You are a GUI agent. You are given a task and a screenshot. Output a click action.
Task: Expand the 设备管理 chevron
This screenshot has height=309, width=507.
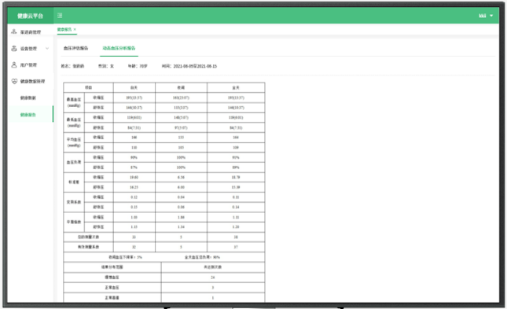pos(47,49)
